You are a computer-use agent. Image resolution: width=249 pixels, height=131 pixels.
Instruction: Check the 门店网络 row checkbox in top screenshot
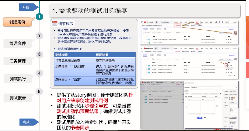147,43
